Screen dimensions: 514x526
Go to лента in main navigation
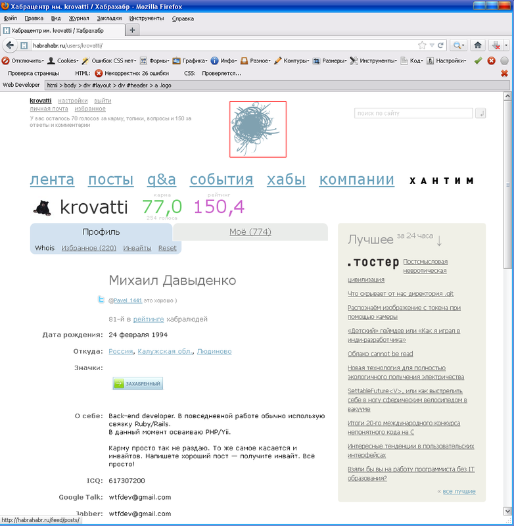(x=52, y=179)
